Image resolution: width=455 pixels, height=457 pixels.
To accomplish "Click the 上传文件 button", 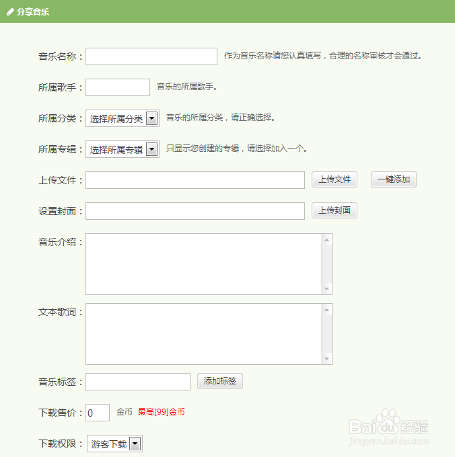I will point(335,179).
